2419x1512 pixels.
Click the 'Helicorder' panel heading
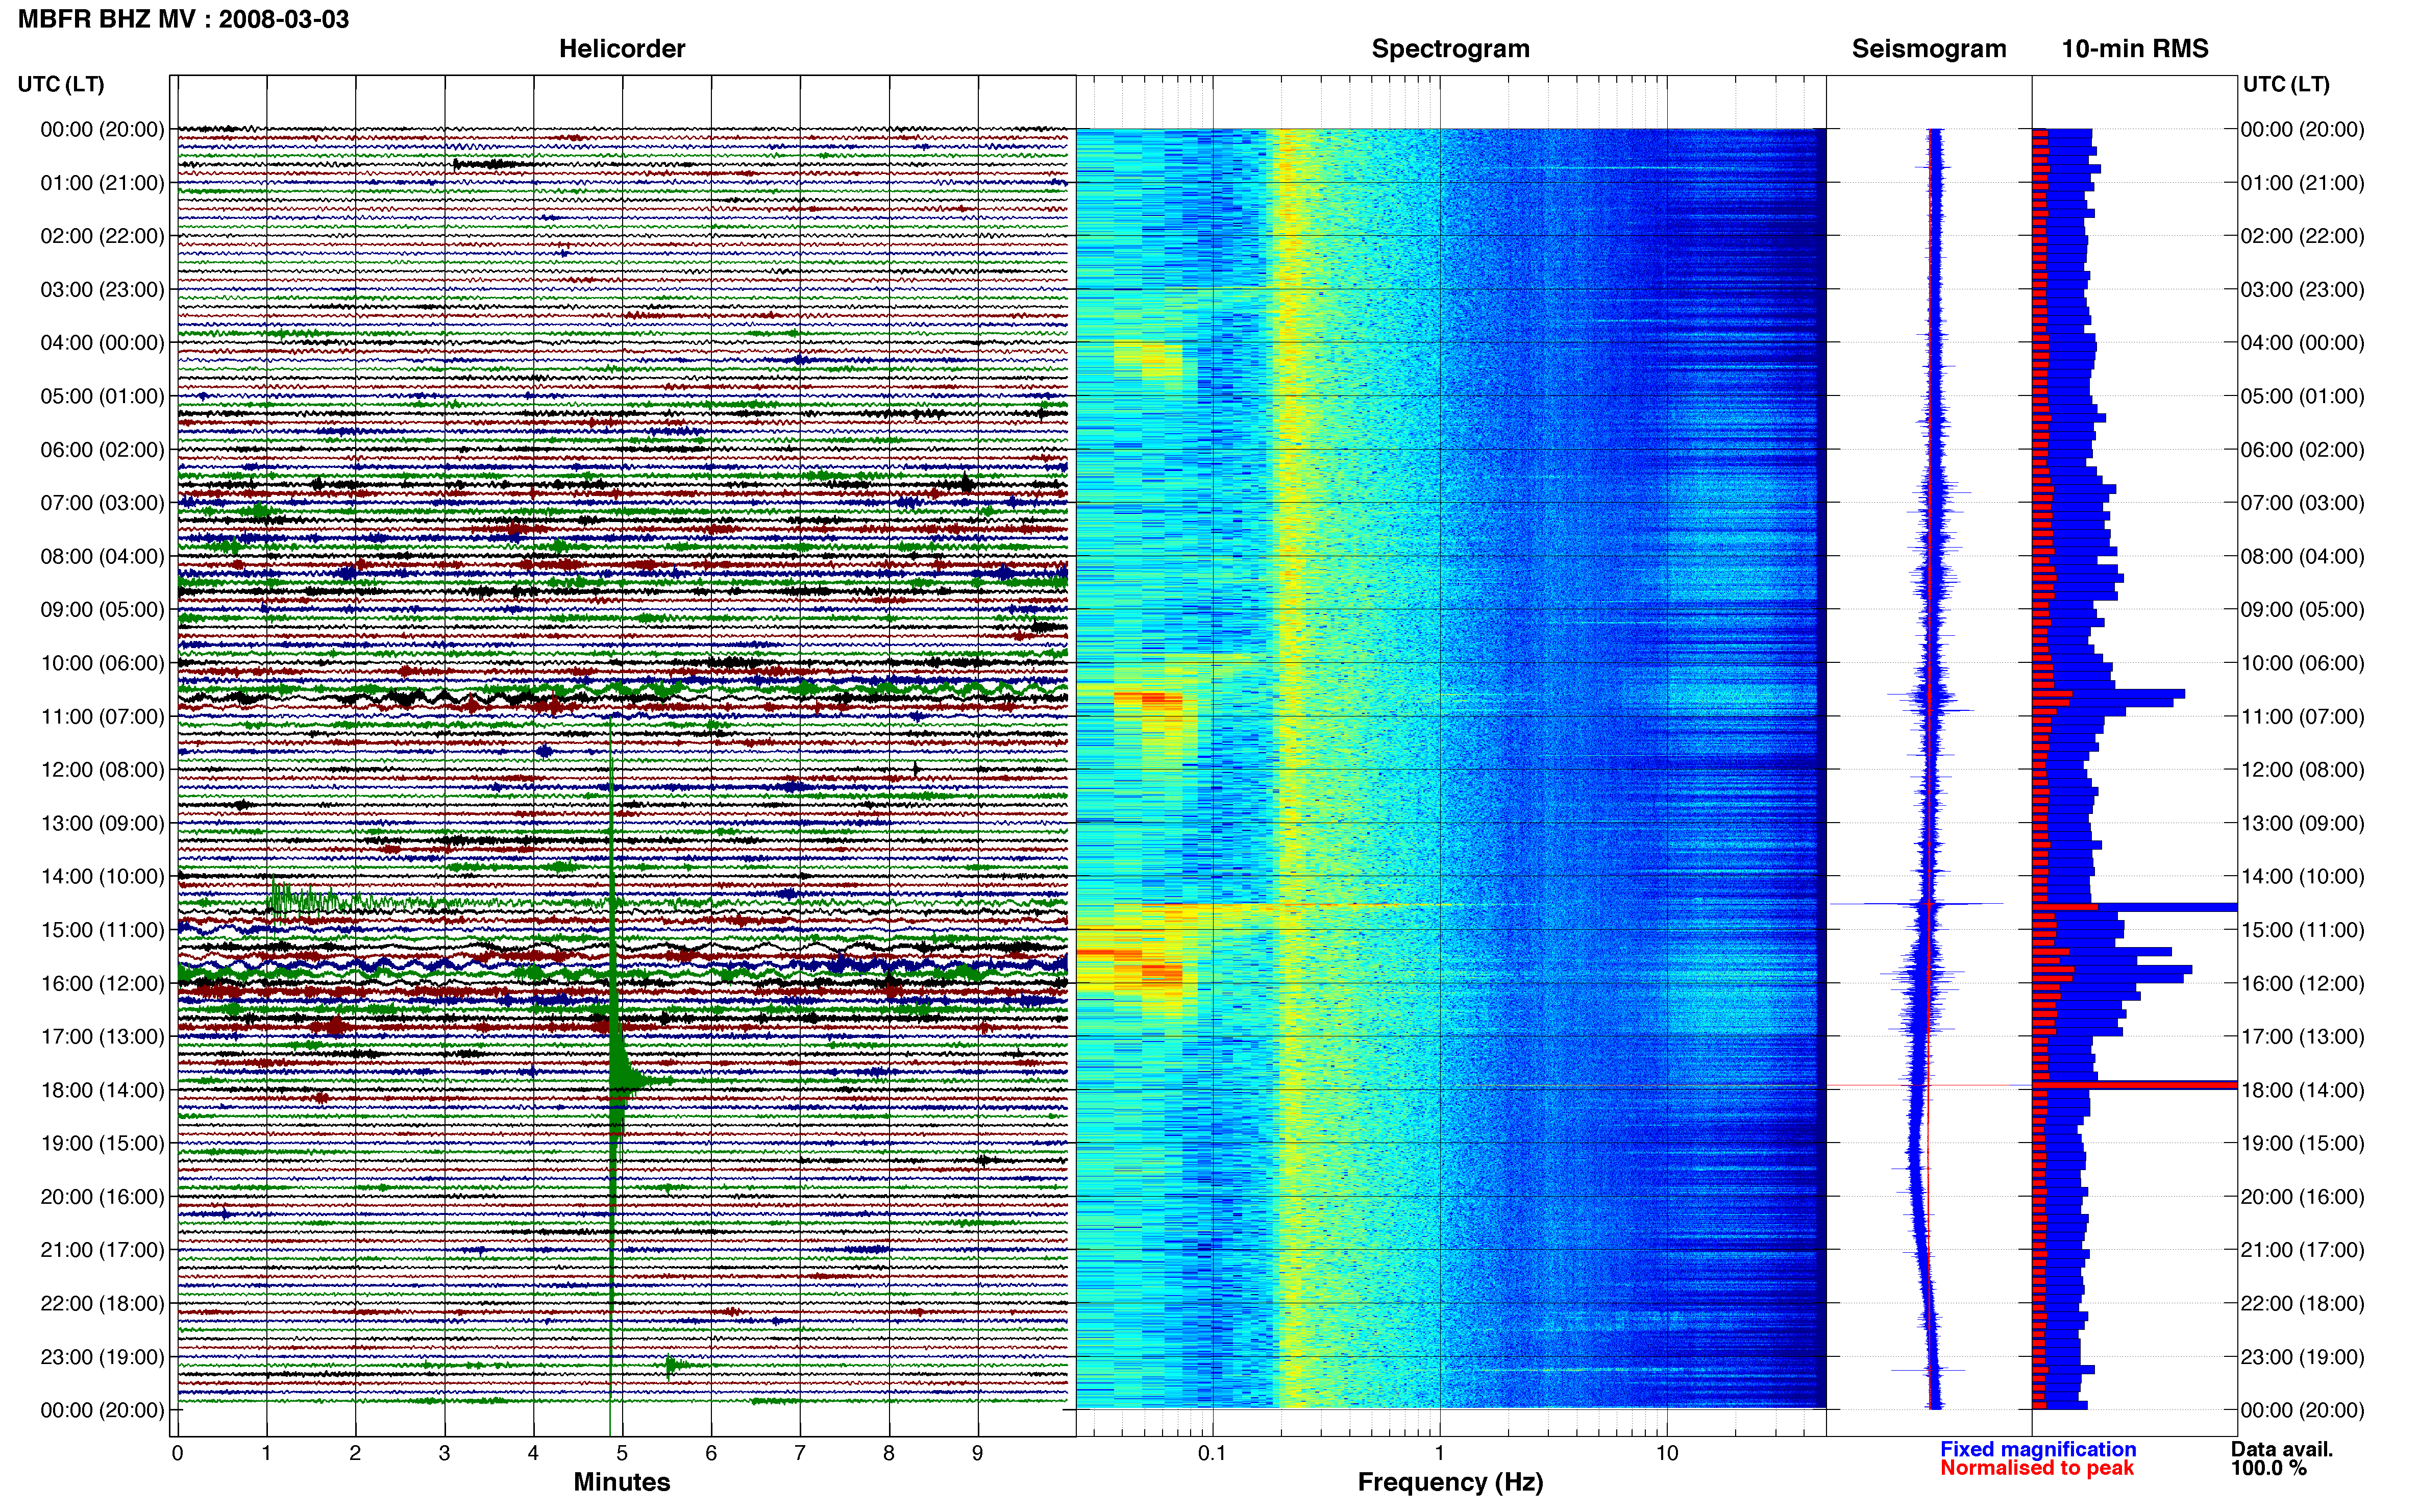point(622,49)
